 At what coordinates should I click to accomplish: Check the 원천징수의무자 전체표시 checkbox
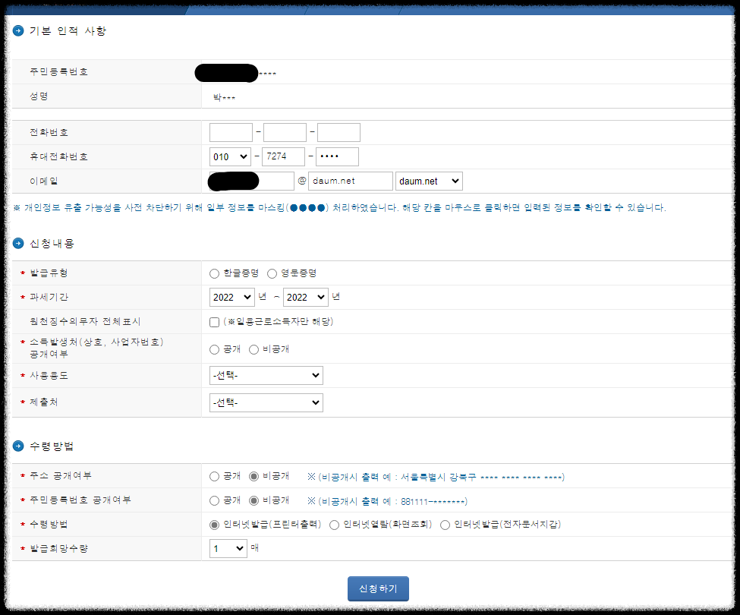(215, 323)
